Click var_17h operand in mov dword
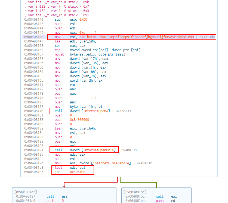Viewport: 228px width, 203px height. pos(89,59)
